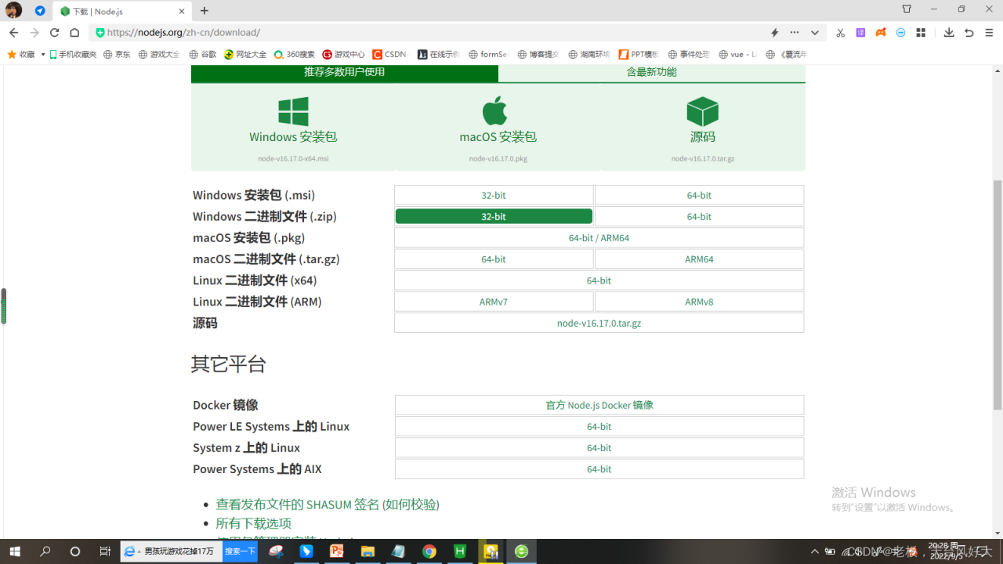
Task: Open the Windows Start menu
Action: [14, 551]
